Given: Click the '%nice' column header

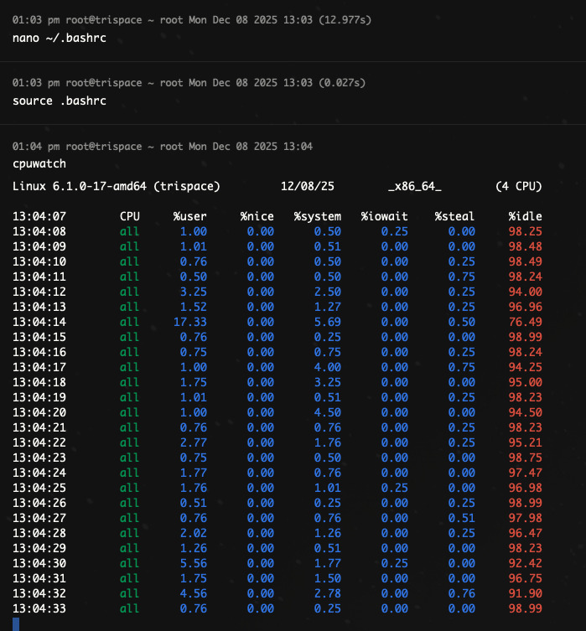Looking at the screenshot, I should pos(257,216).
